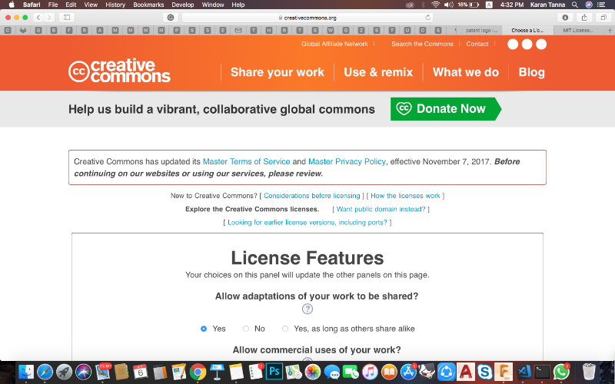Image resolution: width=615 pixels, height=384 pixels.
Task: Select the 'Choose a Li...' tab
Action: (x=527, y=30)
